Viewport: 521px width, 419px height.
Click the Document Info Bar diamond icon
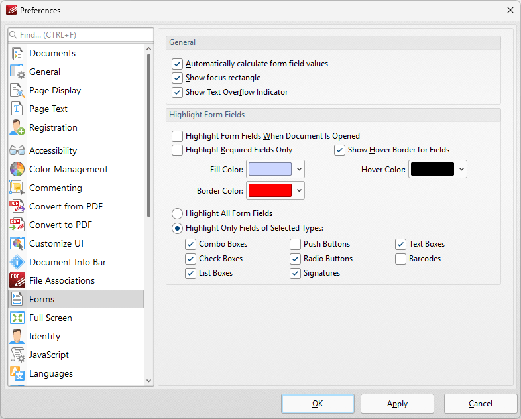point(17,262)
